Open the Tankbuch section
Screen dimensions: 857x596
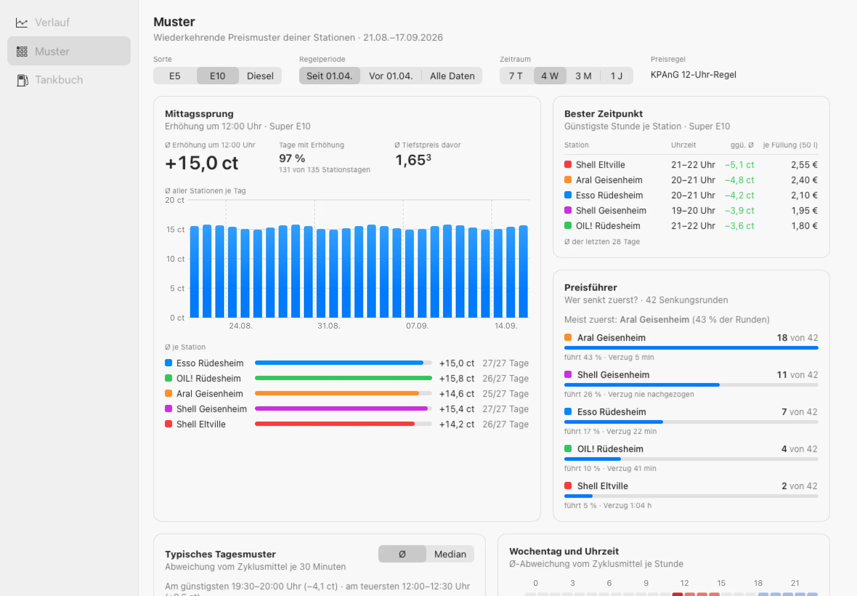click(69, 80)
